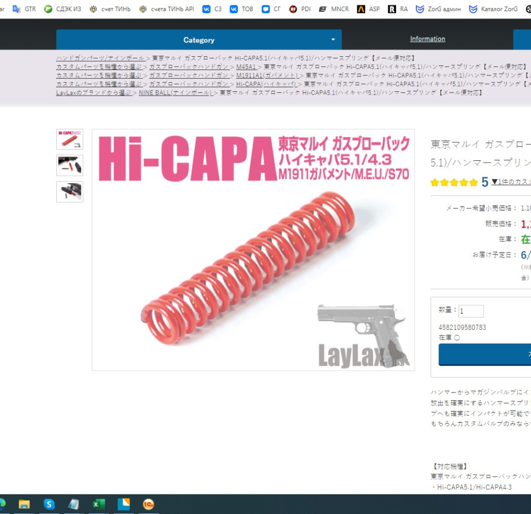531x514 pixels.
Task: Click the blue add-to-cart button
Action: [x=485, y=354]
